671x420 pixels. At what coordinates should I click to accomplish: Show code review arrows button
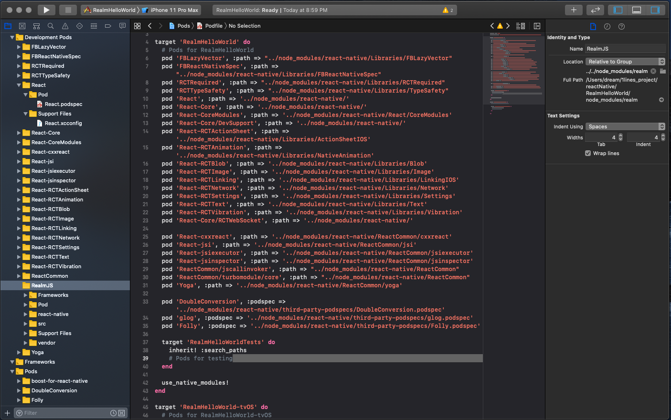(595, 10)
